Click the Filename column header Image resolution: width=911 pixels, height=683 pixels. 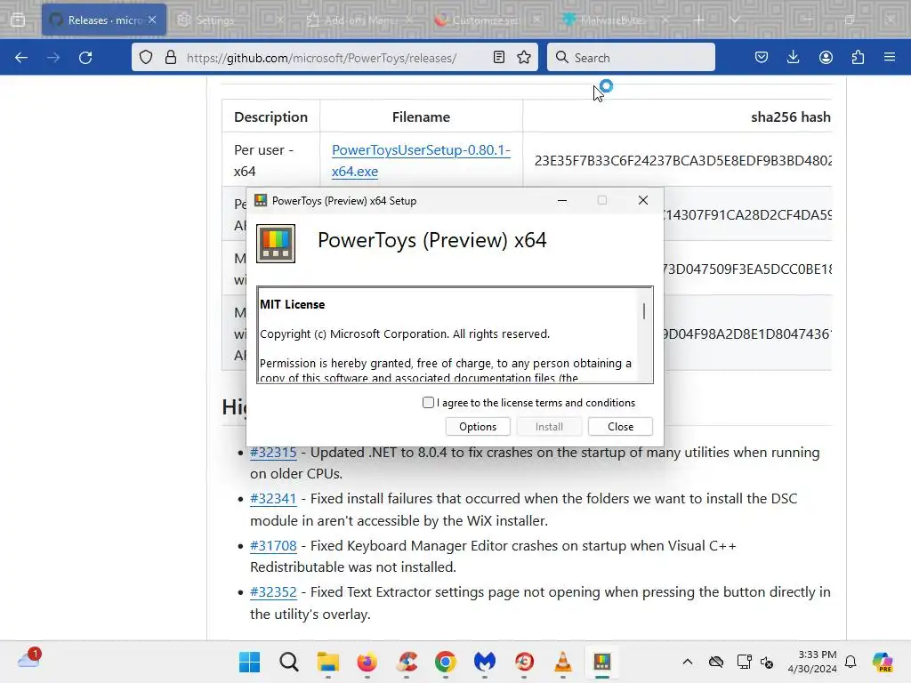point(421,117)
